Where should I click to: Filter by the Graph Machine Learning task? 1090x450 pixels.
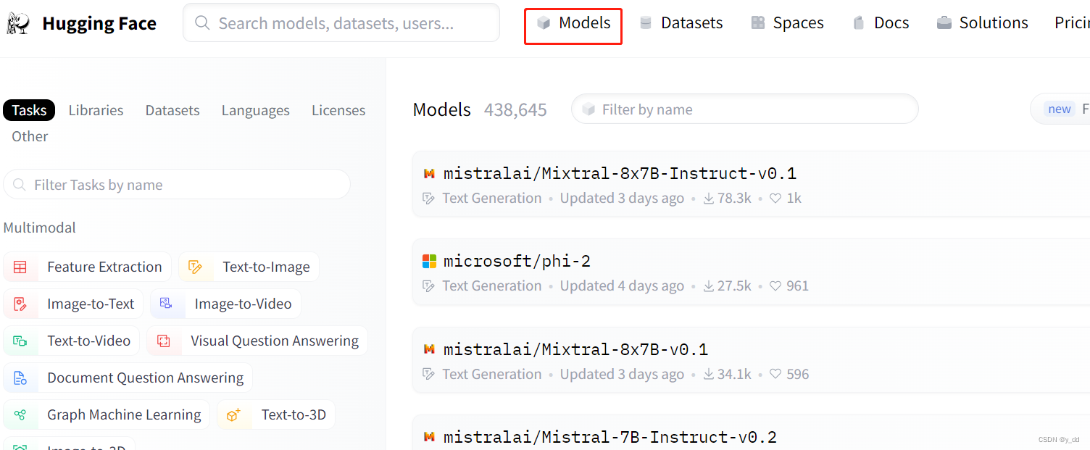(107, 415)
